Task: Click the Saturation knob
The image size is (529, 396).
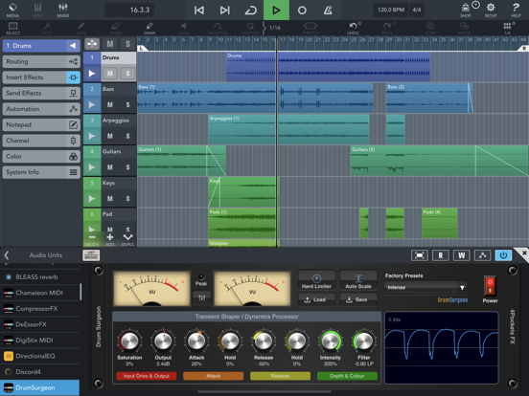Action: (x=129, y=341)
